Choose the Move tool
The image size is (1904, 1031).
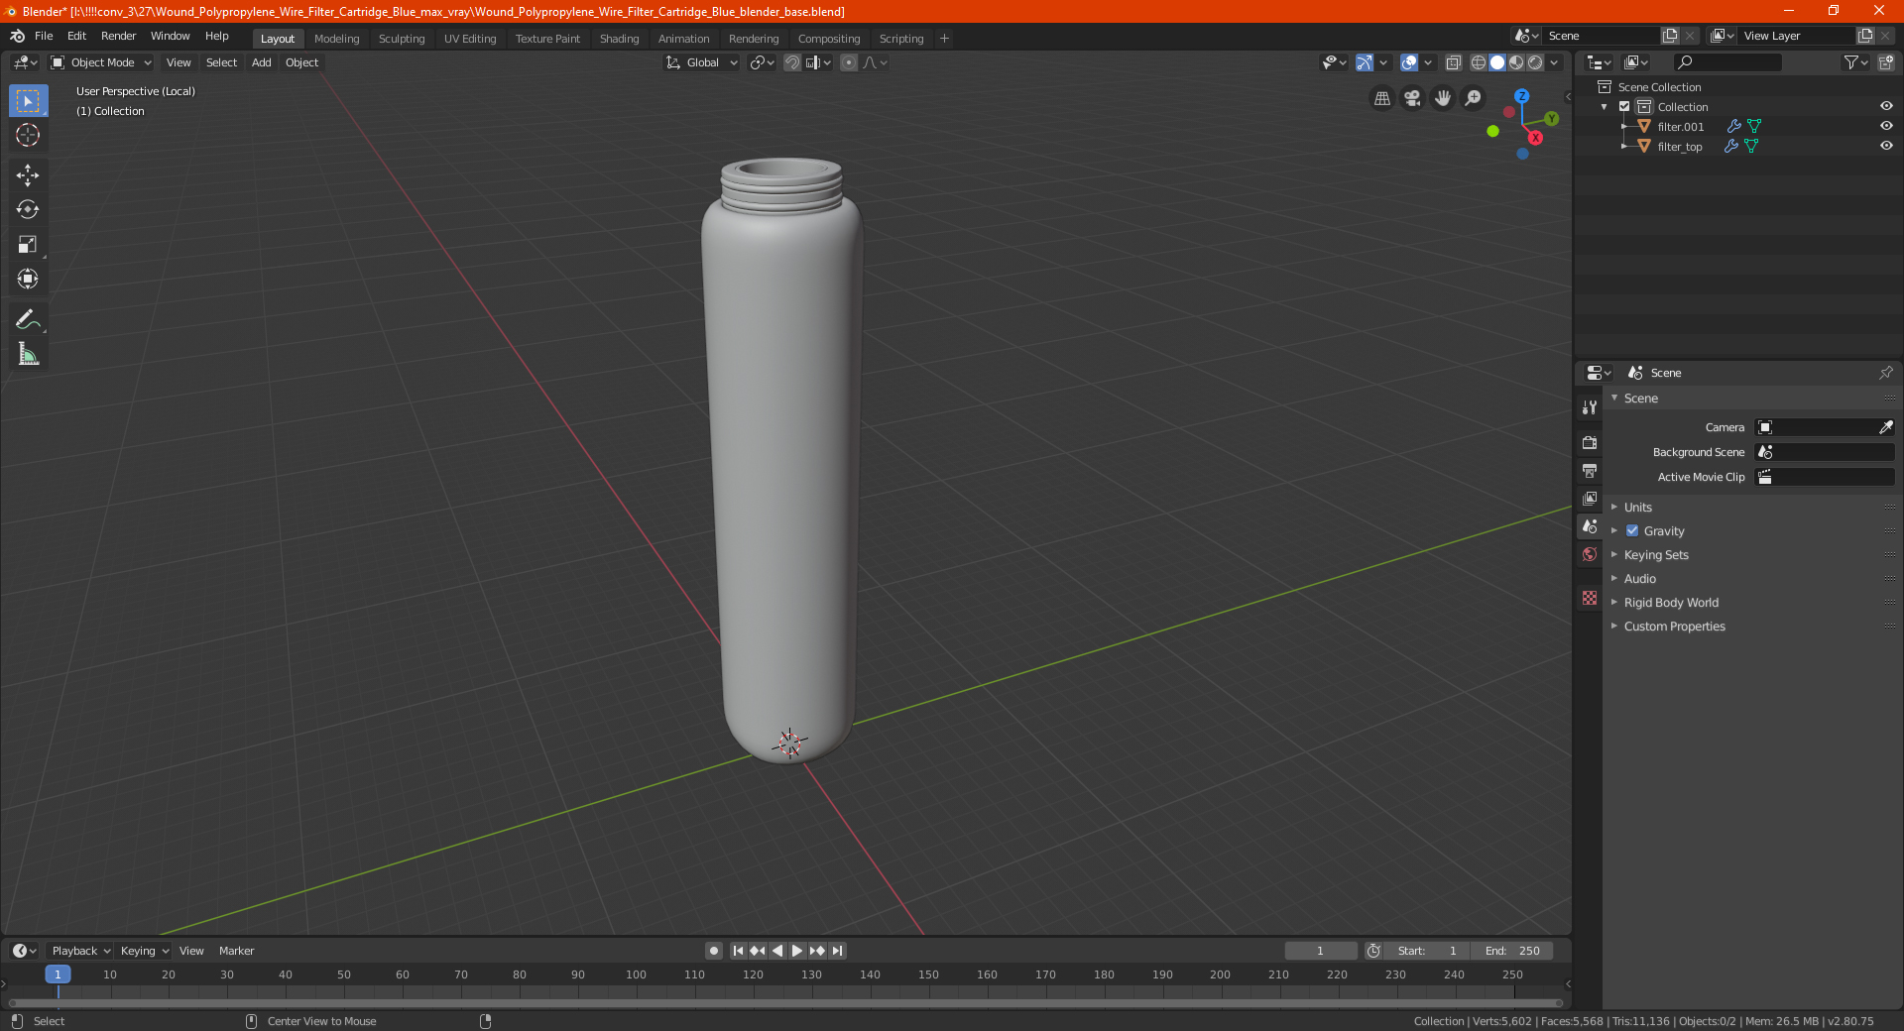(x=28, y=175)
